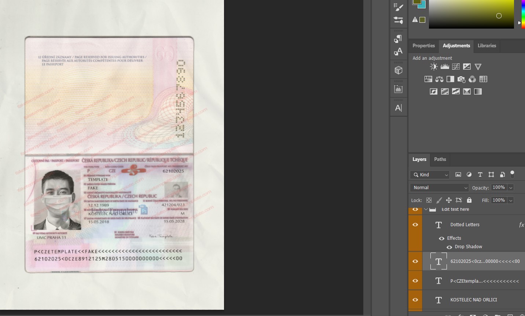Add a Photo Filter adjustment layer

(461, 79)
